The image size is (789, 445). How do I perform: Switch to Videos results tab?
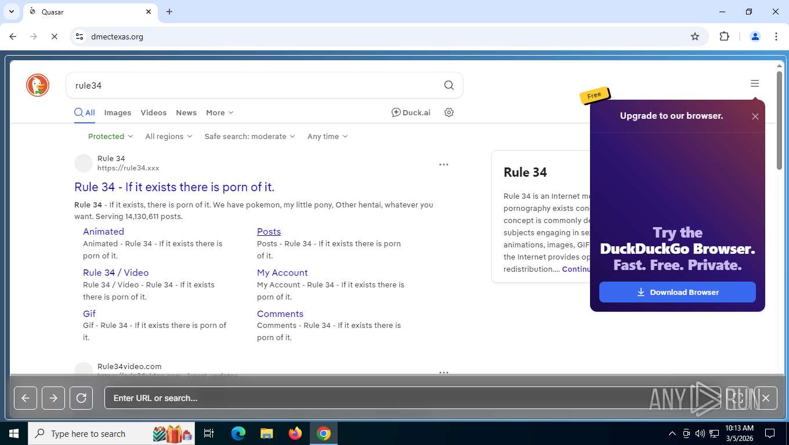point(154,112)
